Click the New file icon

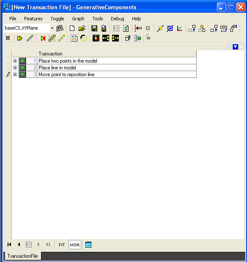pos(72,28)
